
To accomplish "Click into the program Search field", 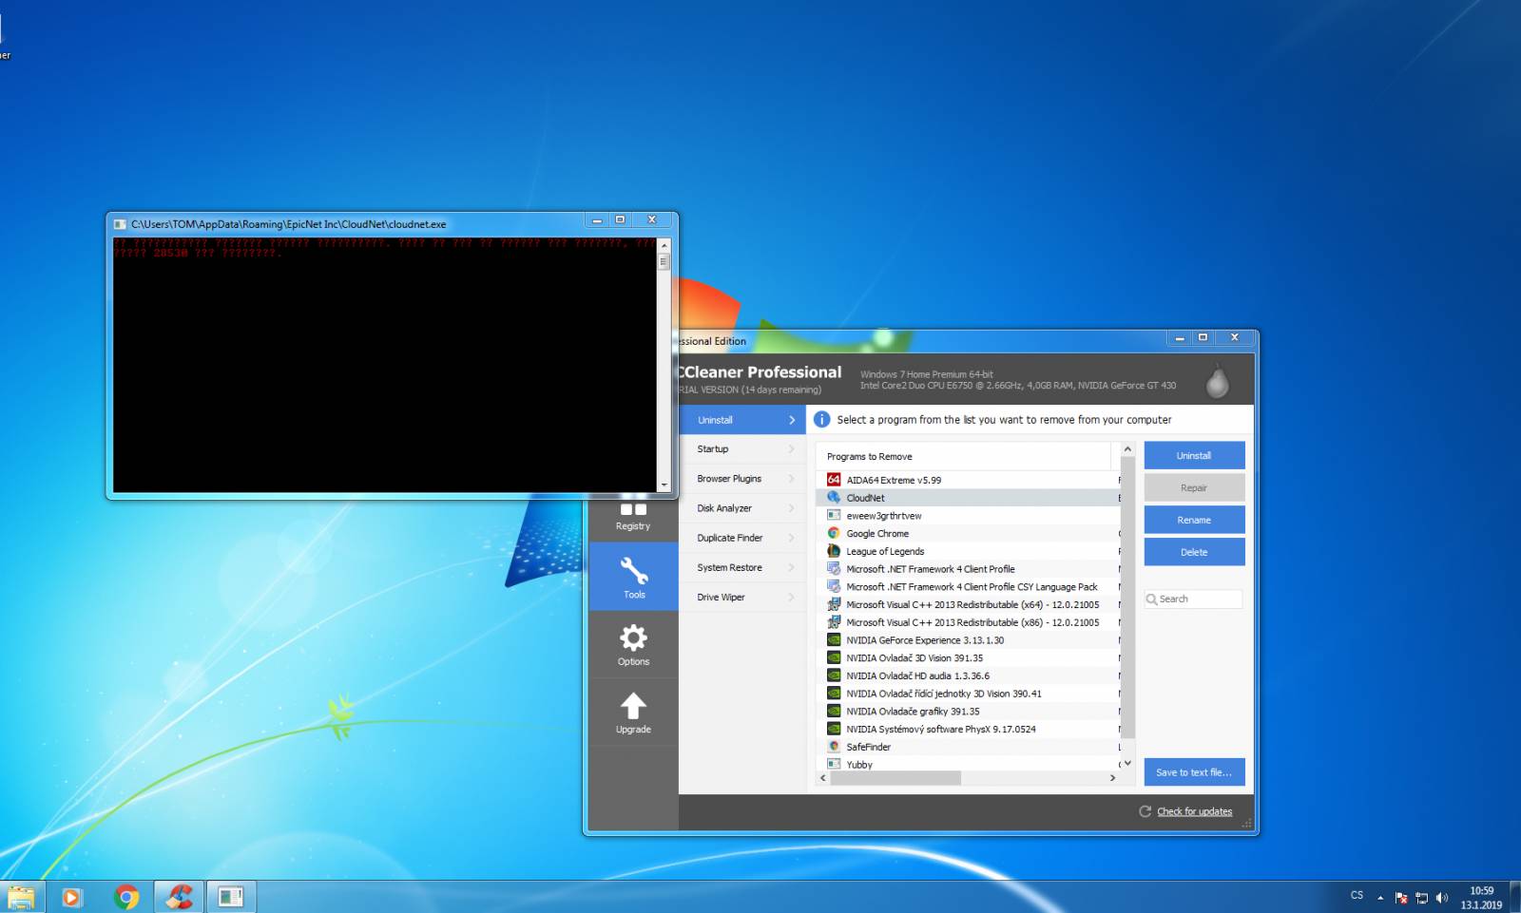I will [x=1194, y=599].
